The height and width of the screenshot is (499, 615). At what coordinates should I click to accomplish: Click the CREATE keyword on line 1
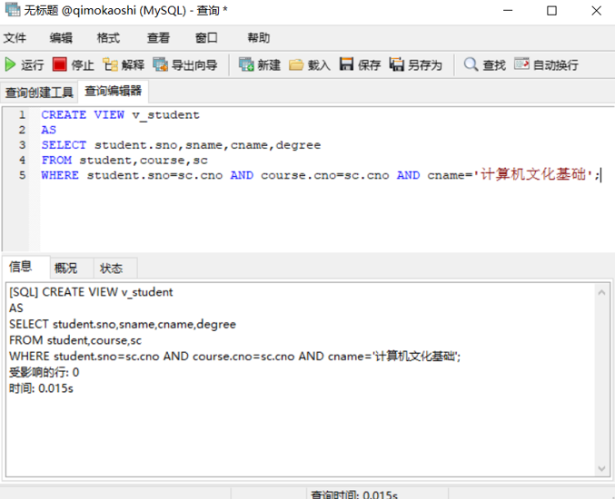click(x=64, y=114)
